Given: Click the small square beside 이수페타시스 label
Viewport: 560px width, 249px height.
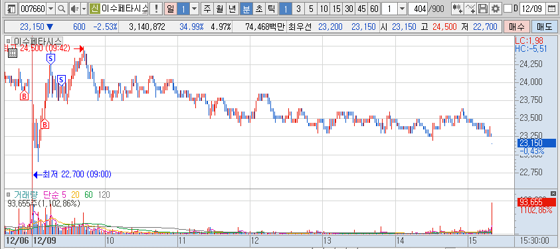Looking at the screenshot, I should (9, 41).
